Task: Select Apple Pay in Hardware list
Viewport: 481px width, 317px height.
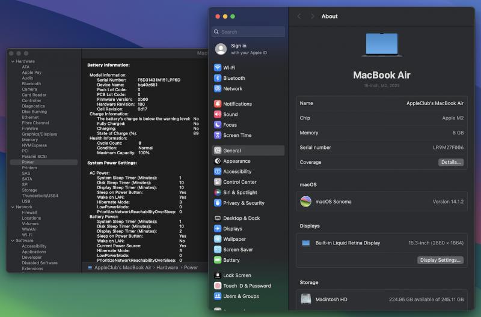Action: (x=32, y=73)
